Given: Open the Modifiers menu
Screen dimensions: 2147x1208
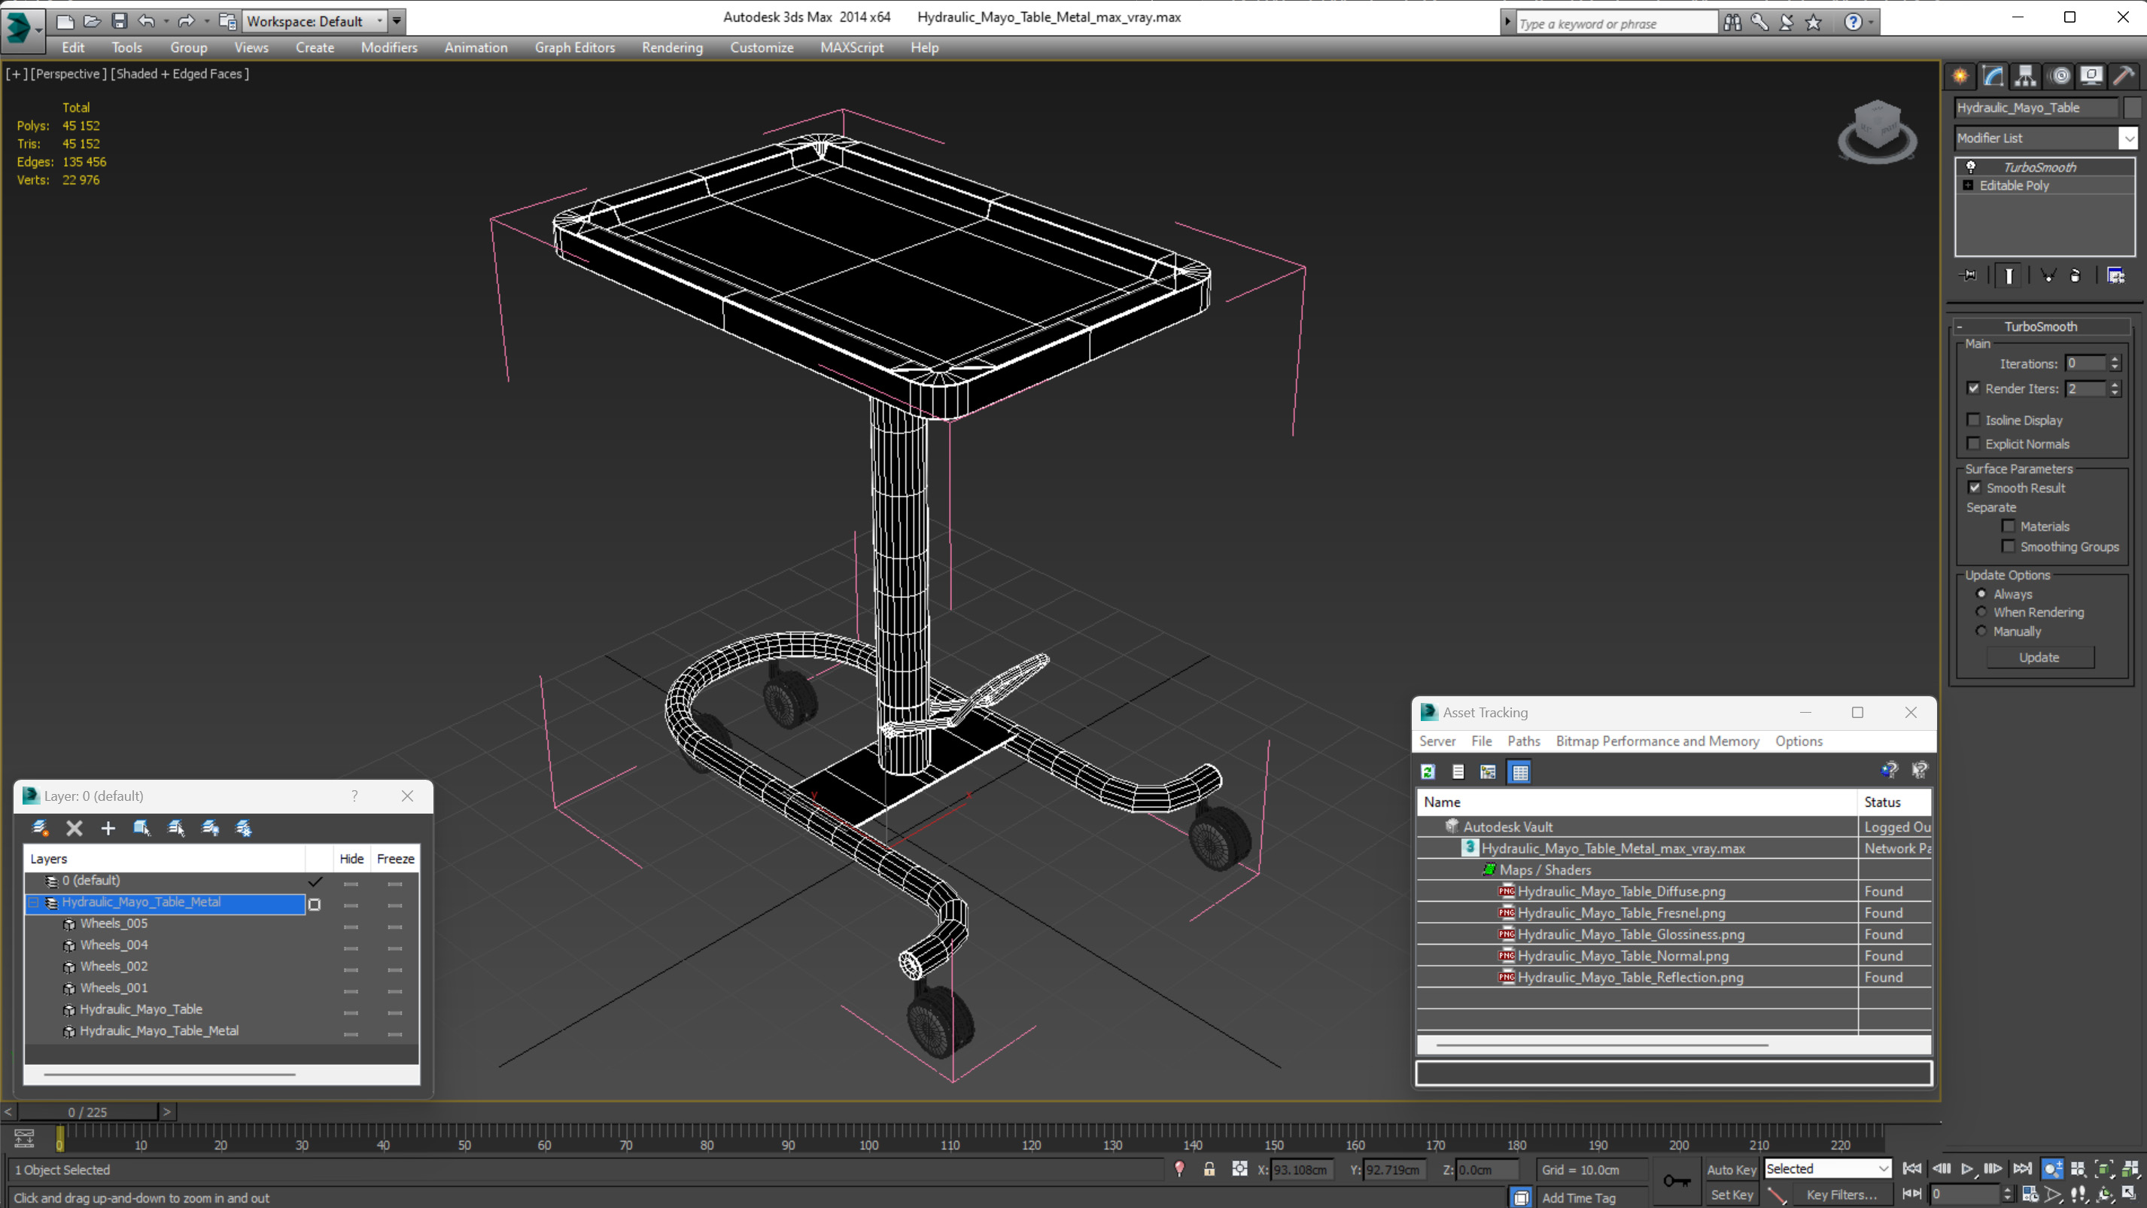Looking at the screenshot, I should [x=389, y=47].
